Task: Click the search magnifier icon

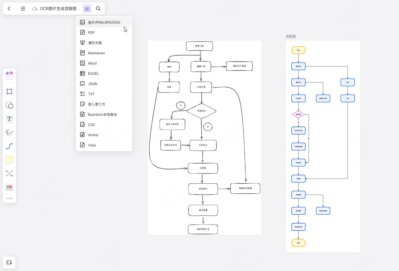Action: point(98,9)
